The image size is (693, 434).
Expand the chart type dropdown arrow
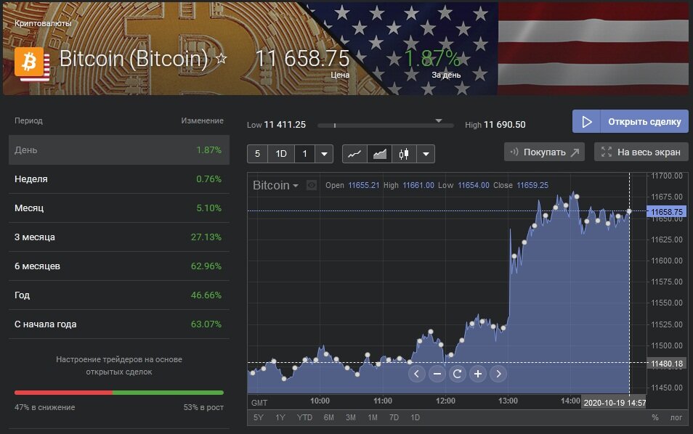coord(426,154)
